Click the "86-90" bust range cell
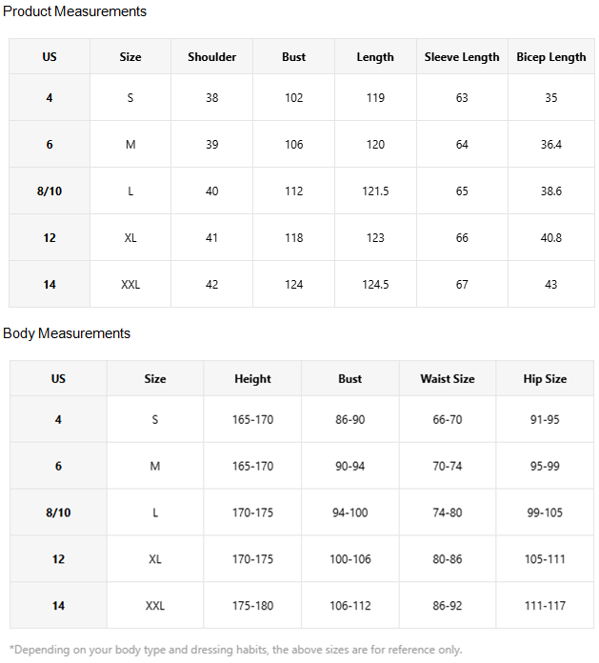 pos(349,420)
